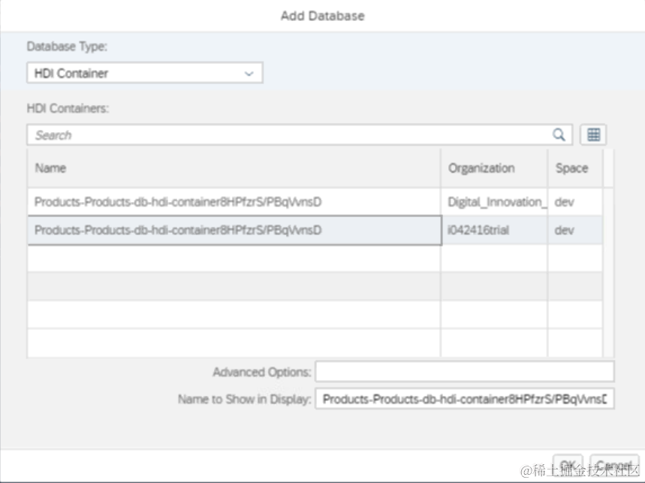Focus the HDI Containers search field
645x483 pixels.
click(300, 135)
